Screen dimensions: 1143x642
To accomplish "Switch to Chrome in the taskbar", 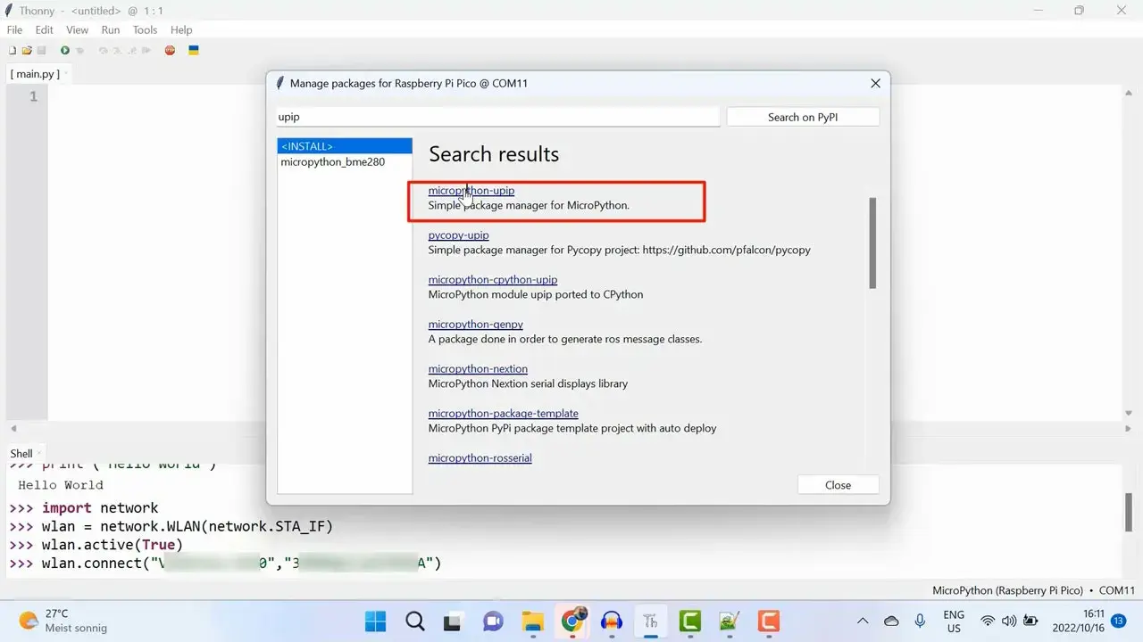I will tap(572, 621).
